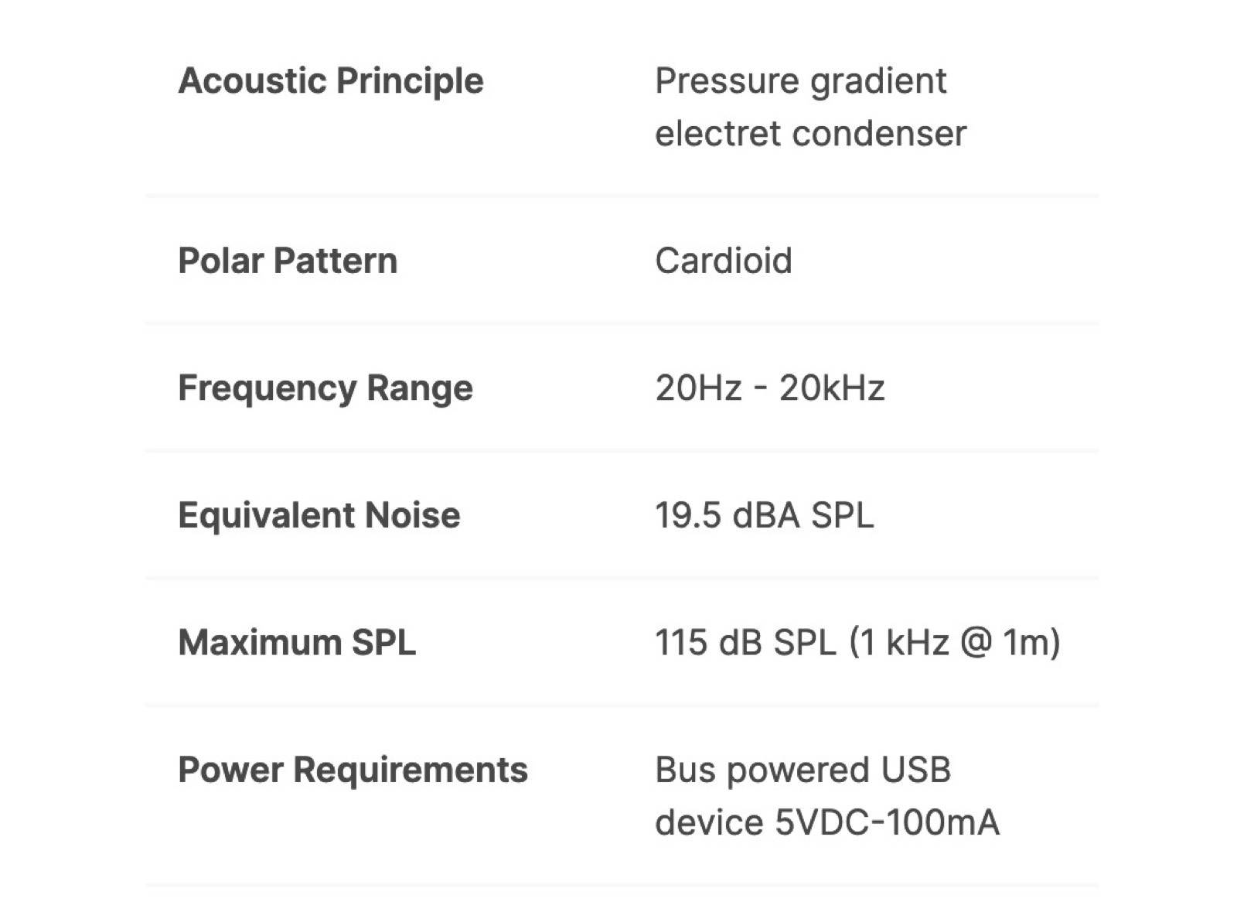Screen dimensions: 1237x919
Task: Click the 20Hz lower frequency value
Action: pos(698,388)
